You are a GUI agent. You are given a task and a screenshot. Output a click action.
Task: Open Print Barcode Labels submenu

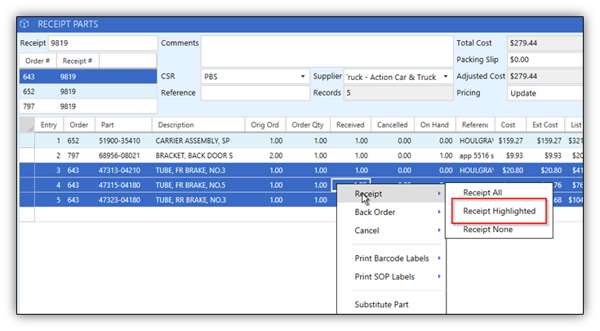(392, 258)
